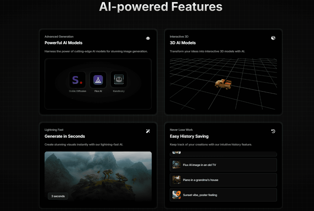Click the 3D AI Models heading
Image resolution: width=314 pixels, height=211 pixels.
pos(183,43)
